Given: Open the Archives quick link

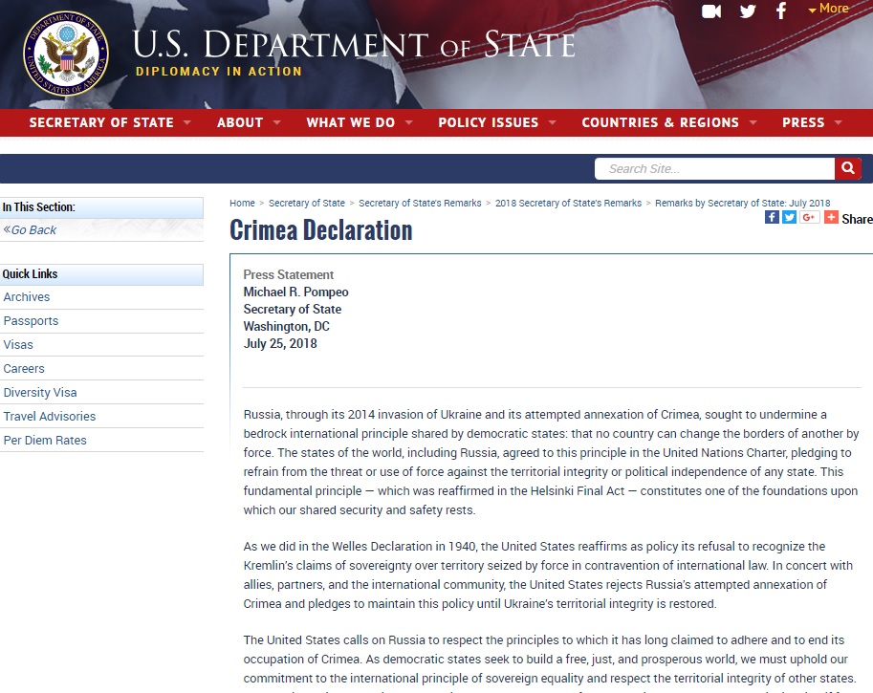Looking at the screenshot, I should pos(27,296).
